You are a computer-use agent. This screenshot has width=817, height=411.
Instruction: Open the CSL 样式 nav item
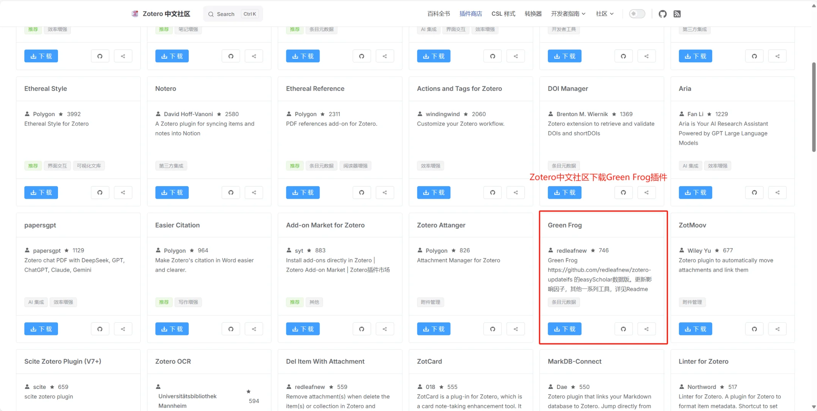tap(503, 14)
